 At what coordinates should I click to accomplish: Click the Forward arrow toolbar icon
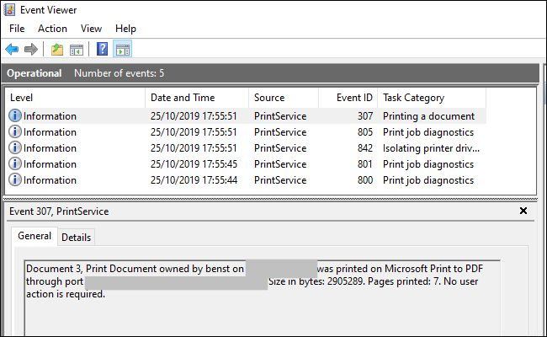(30, 50)
